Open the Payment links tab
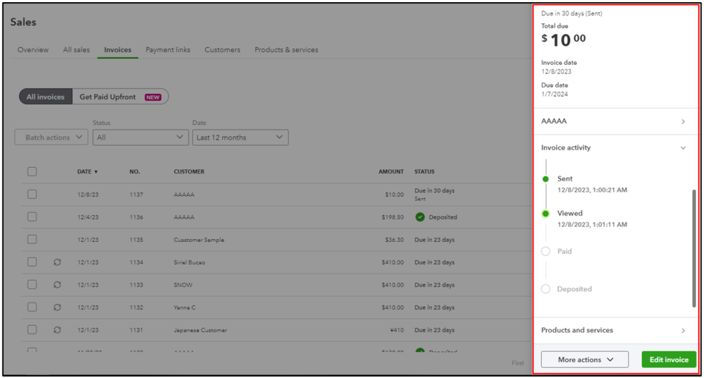704x378 pixels. 168,50
